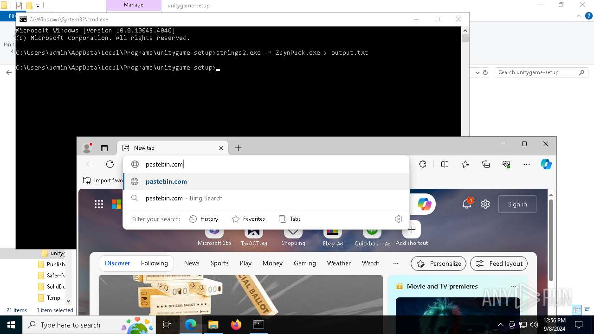The width and height of the screenshot is (594, 334).
Task: Choose pastebin.com Bing Search suggestion
Action: pos(266,198)
